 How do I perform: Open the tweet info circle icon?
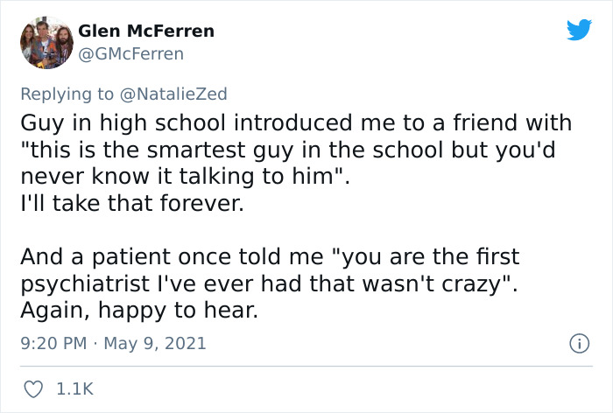tap(579, 343)
